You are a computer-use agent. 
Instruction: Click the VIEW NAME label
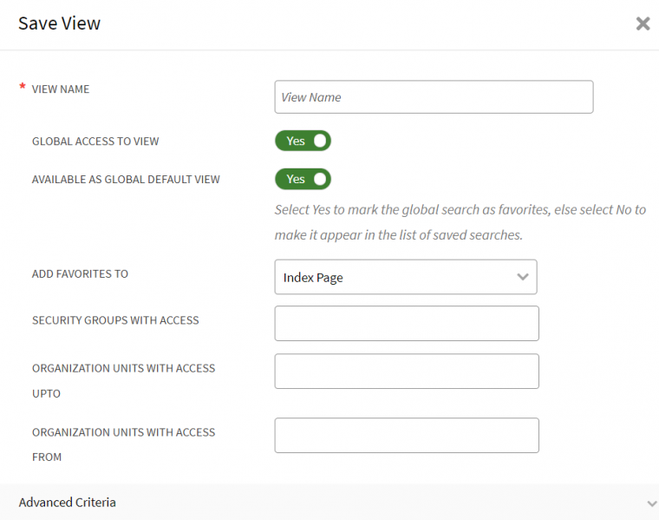pos(61,89)
